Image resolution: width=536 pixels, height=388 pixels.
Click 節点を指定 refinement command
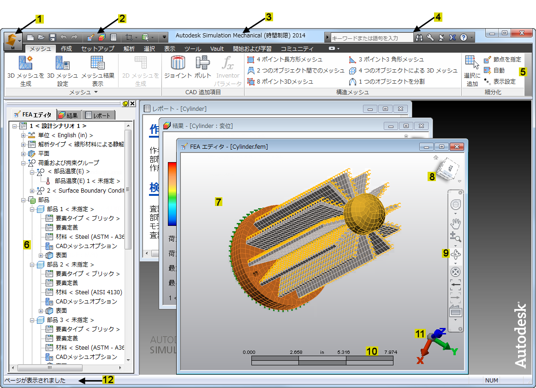tap(502, 60)
